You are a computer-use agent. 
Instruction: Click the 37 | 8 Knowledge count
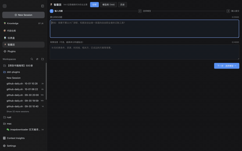[x=41, y=23]
